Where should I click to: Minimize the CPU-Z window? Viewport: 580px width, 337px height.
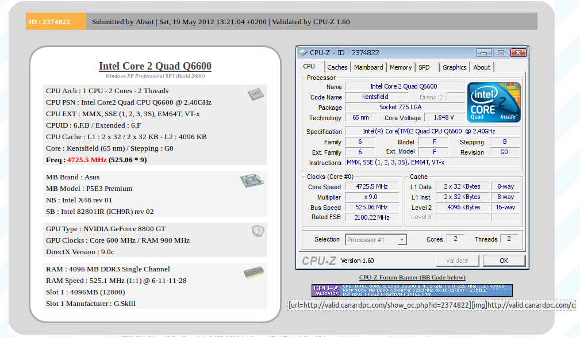click(483, 53)
